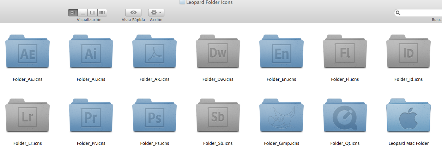
Task: Select the gray Soundbooth Sb folder icon
Action: 218,115
